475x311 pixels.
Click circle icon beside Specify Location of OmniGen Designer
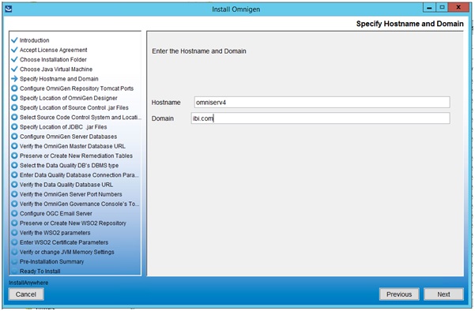pos(14,98)
